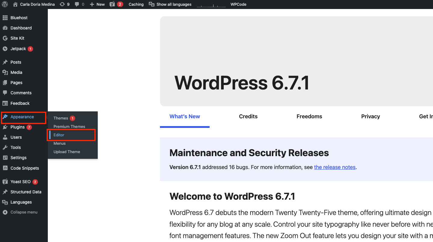Click the Bluehost grid icon in sidebar
The image size is (433, 242).
(x=5, y=18)
